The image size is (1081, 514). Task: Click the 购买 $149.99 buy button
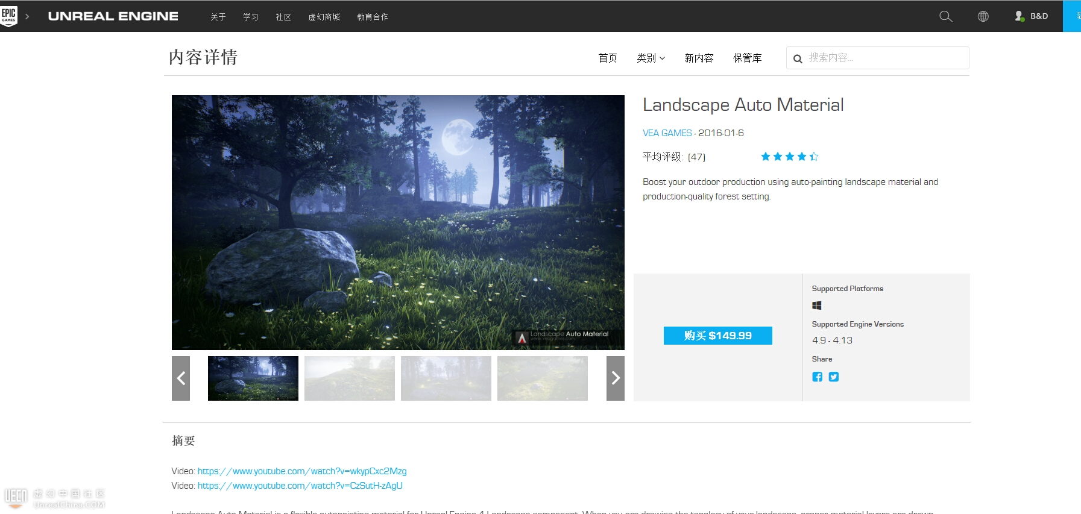pyautogui.click(x=717, y=336)
